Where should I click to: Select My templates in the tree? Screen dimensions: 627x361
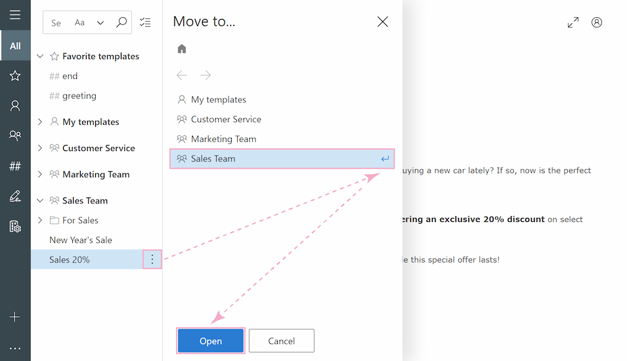91,121
